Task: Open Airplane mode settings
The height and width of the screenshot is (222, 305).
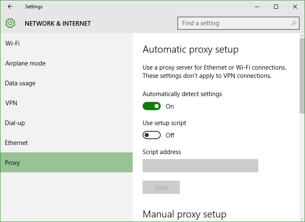Action: pyautogui.click(x=67, y=63)
